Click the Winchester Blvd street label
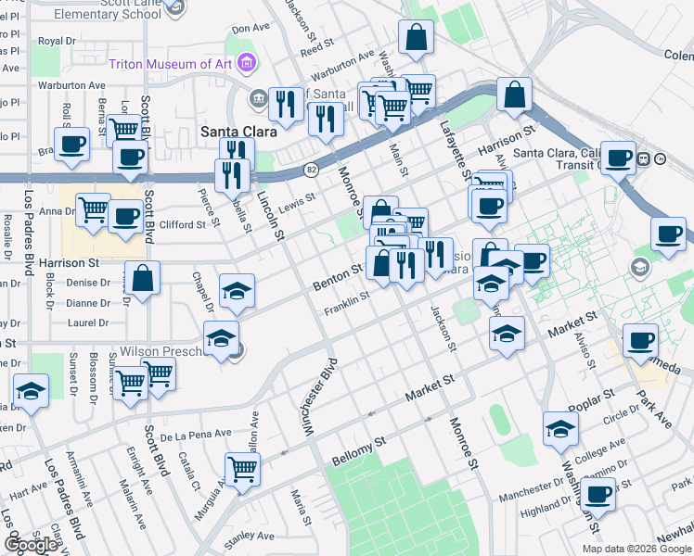 click(x=319, y=398)
